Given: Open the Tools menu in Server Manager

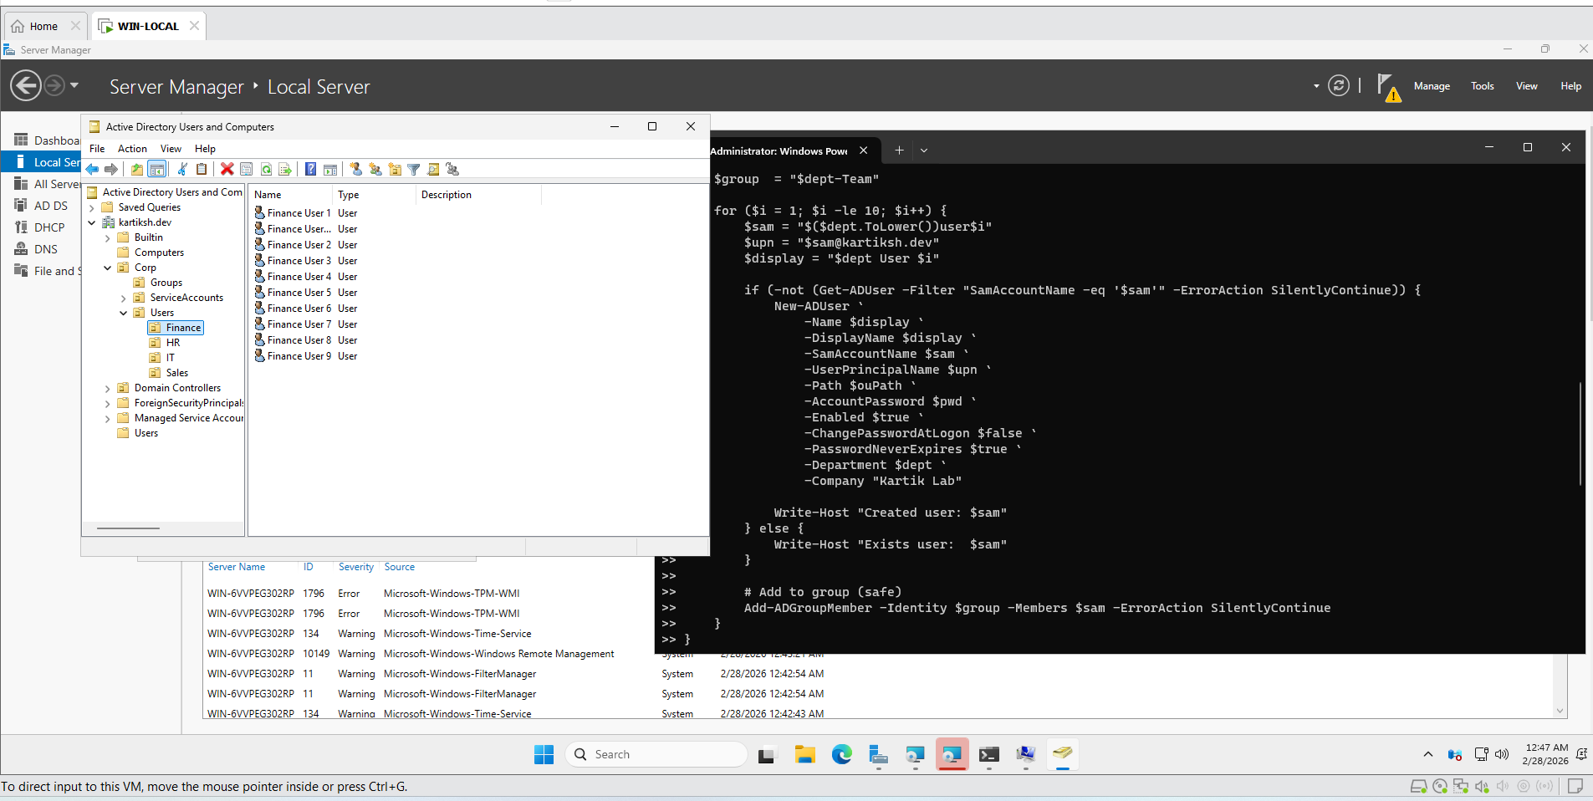Looking at the screenshot, I should coord(1483,86).
